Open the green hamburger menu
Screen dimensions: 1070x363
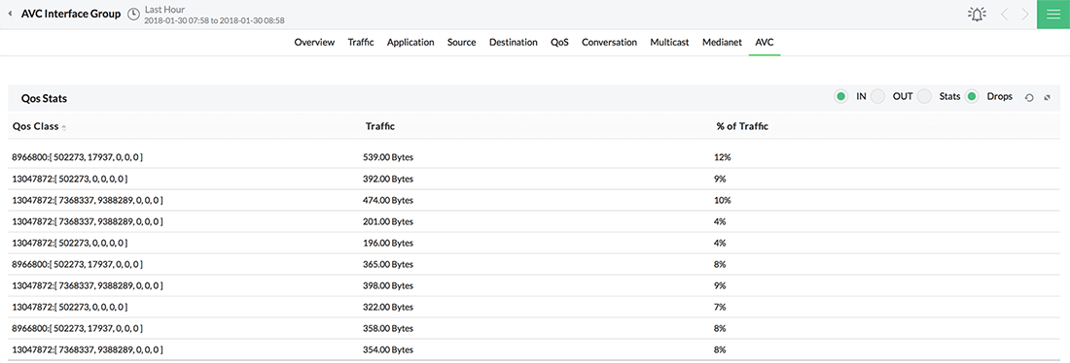coord(1053,15)
